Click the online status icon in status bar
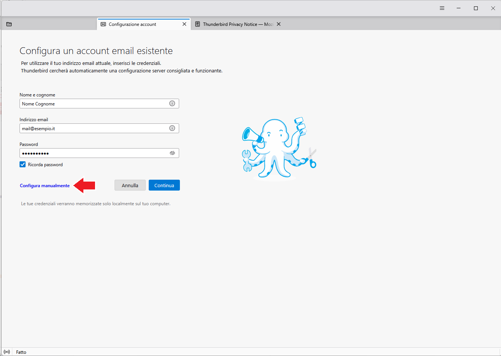Screen dimensions: 501x356 pos(7,352)
